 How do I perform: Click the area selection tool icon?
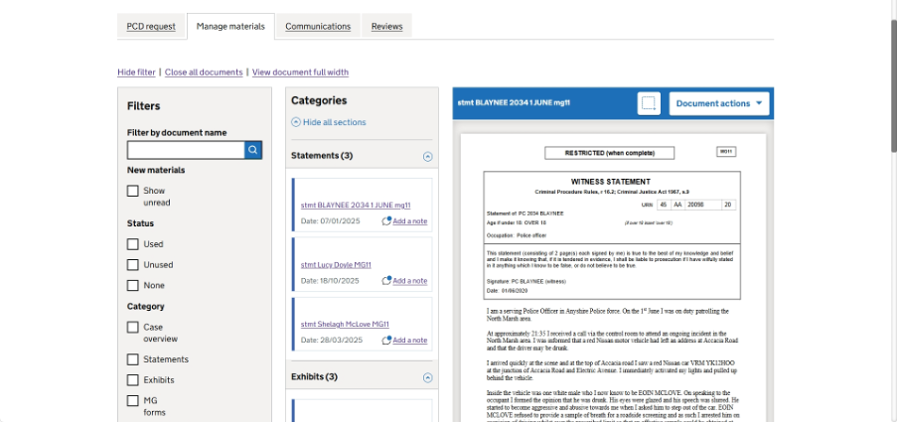[649, 103]
